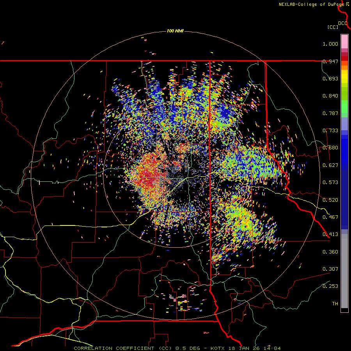Image resolution: width=351 pixels, height=351 pixels.
Task: Click the 0.467 color scale value
Action: click(330, 217)
